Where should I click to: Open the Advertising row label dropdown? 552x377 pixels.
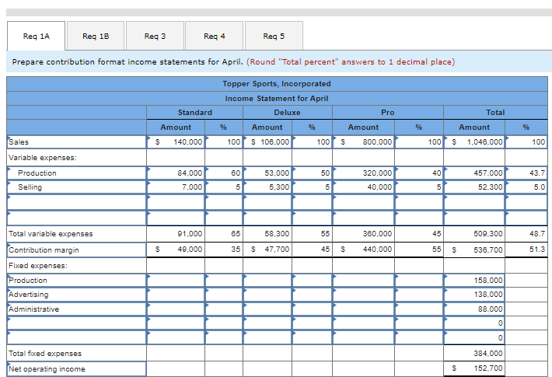(76, 295)
